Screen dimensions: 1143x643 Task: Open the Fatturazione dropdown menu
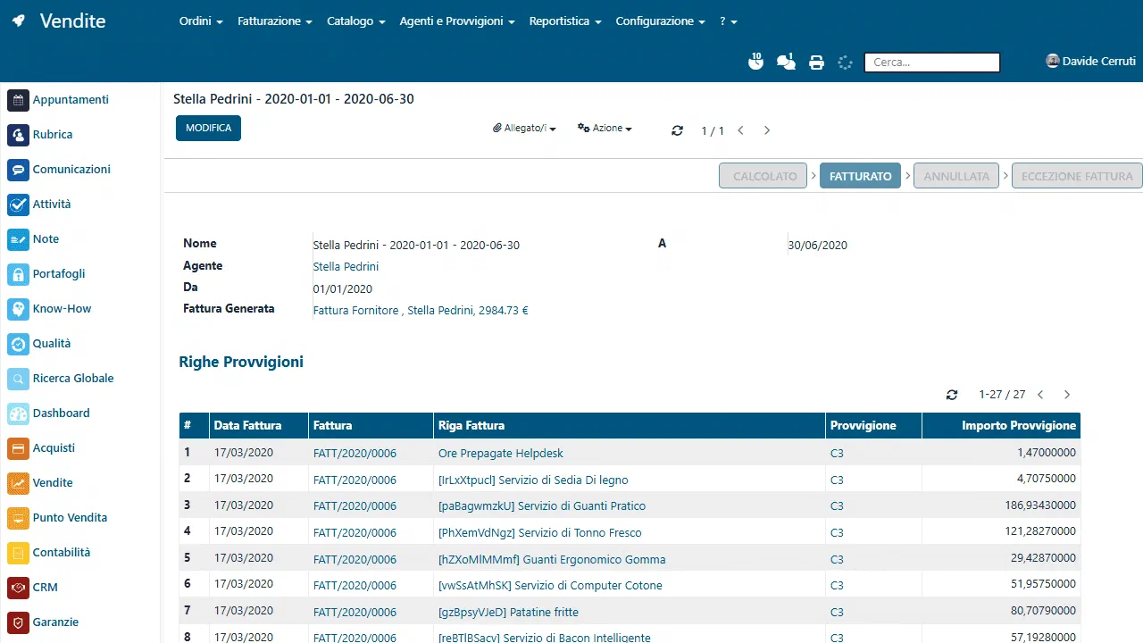pos(275,21)
